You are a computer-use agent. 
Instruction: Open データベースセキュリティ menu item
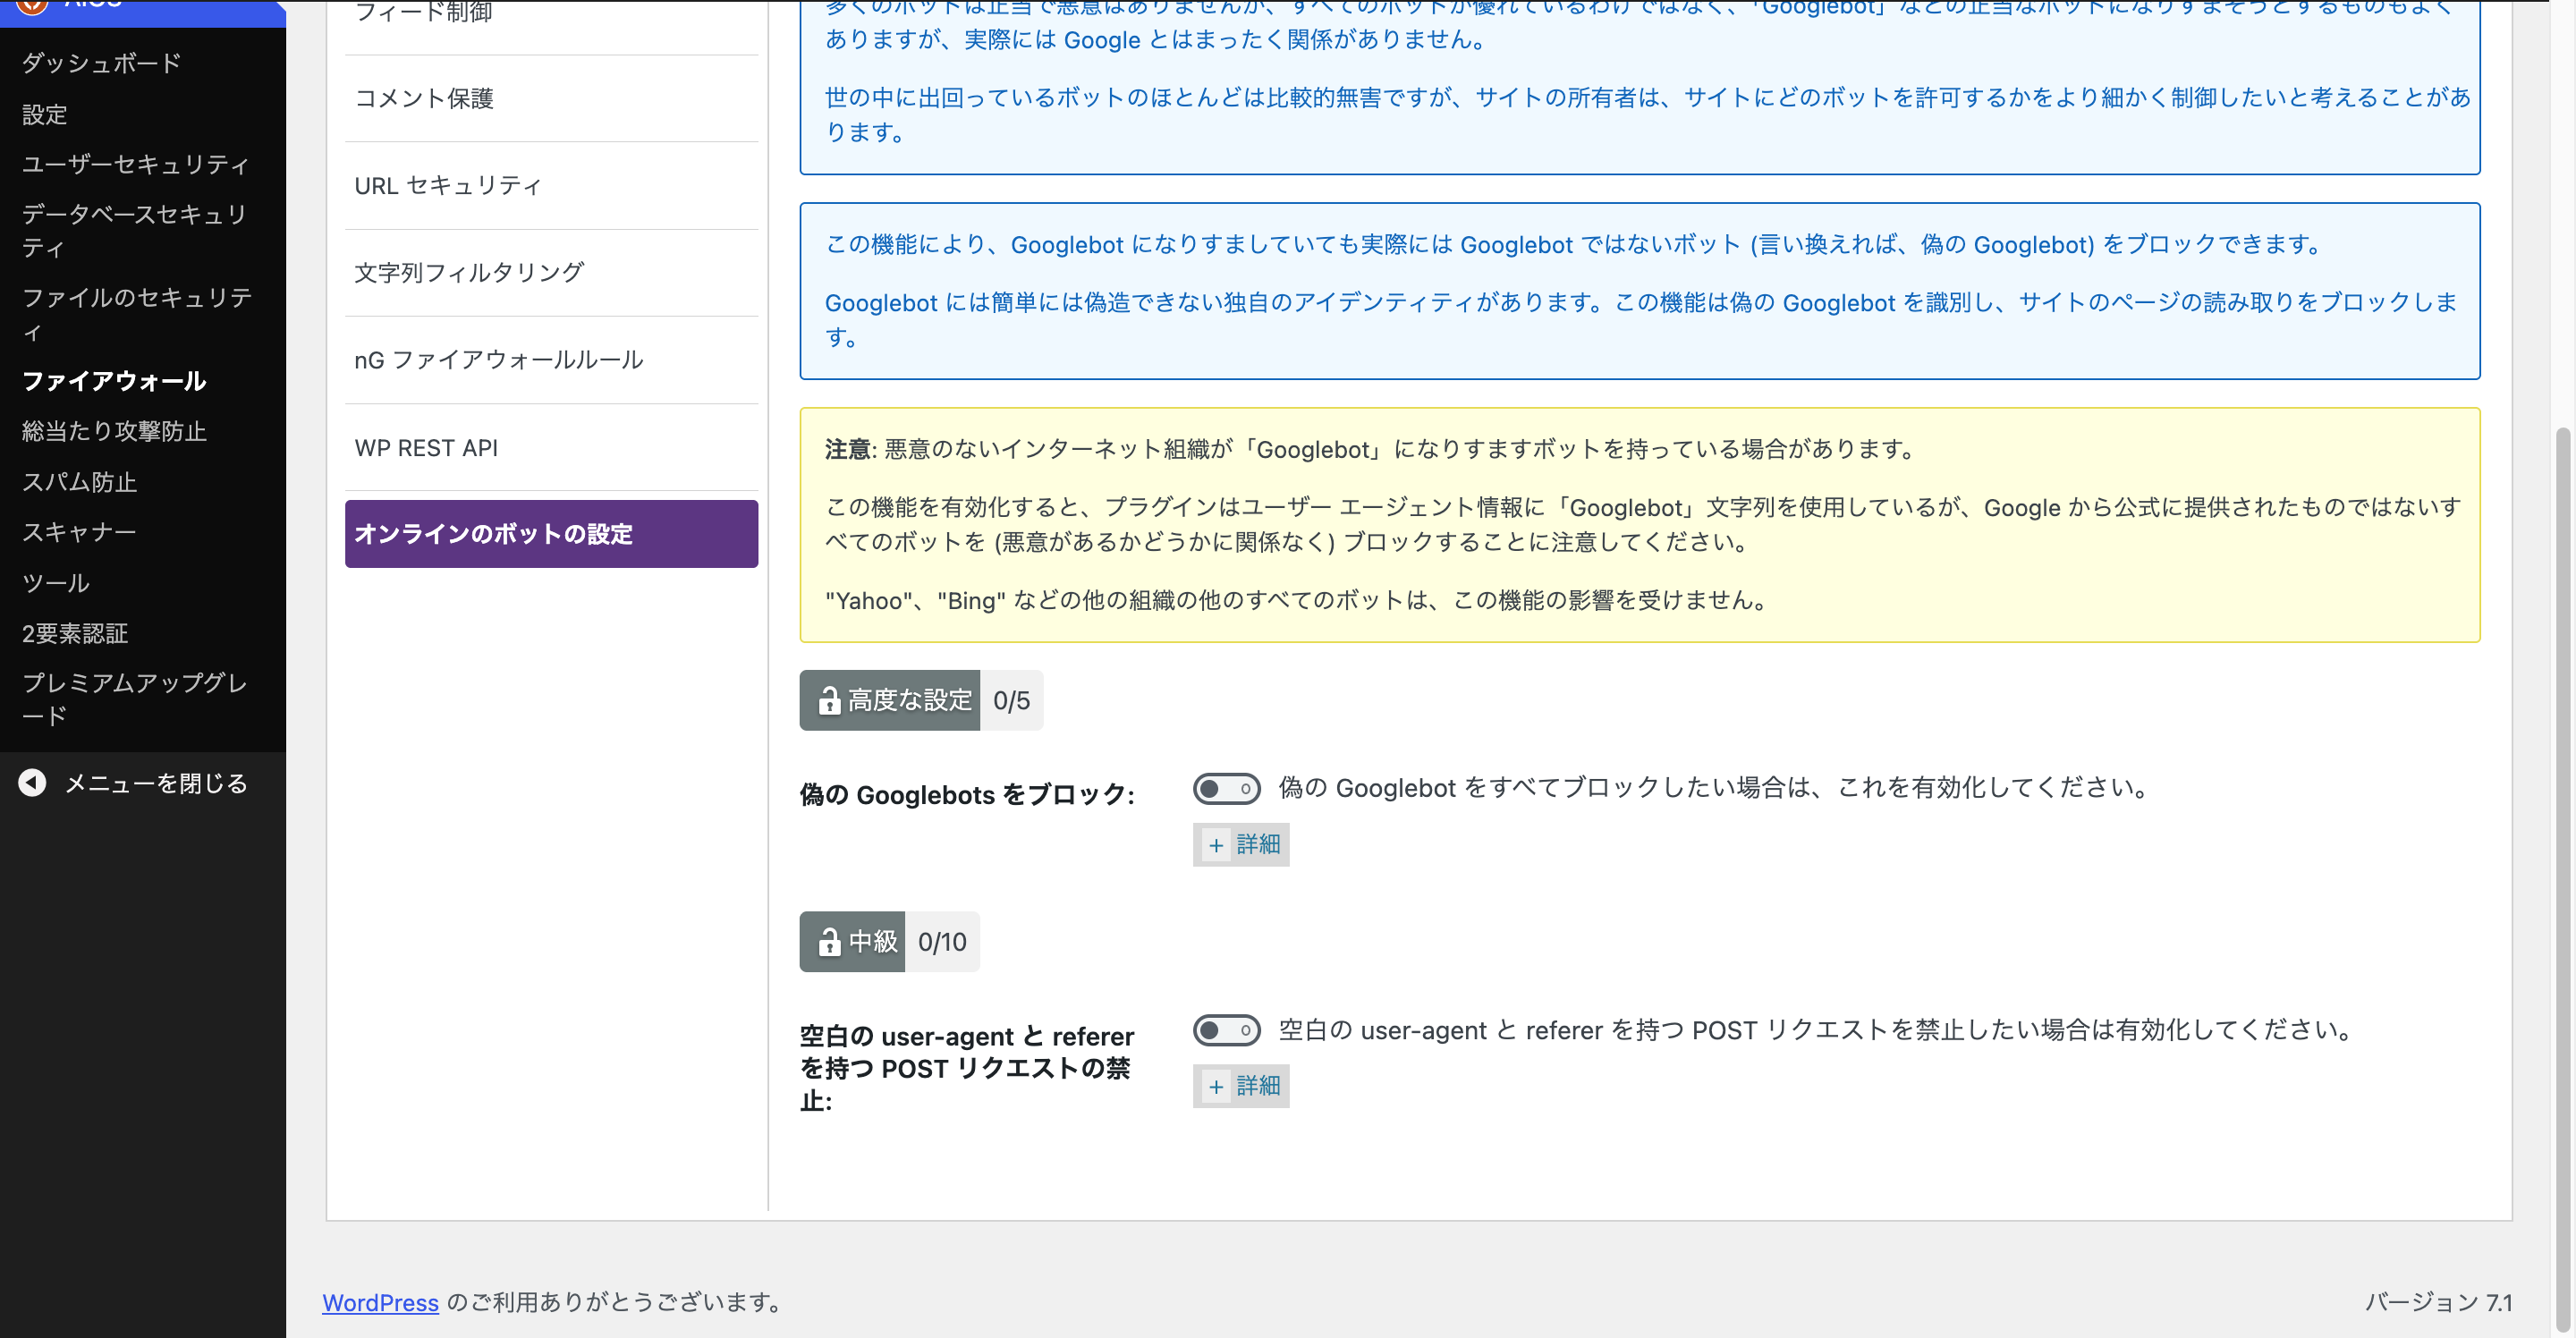(x=135, y=231)
